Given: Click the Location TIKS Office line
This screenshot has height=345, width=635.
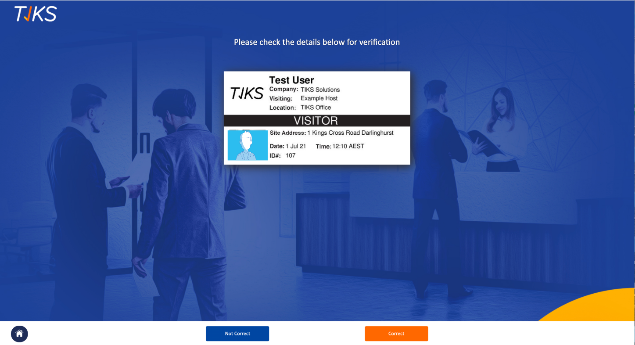Looking at the screenshot, I should (300, 107).
